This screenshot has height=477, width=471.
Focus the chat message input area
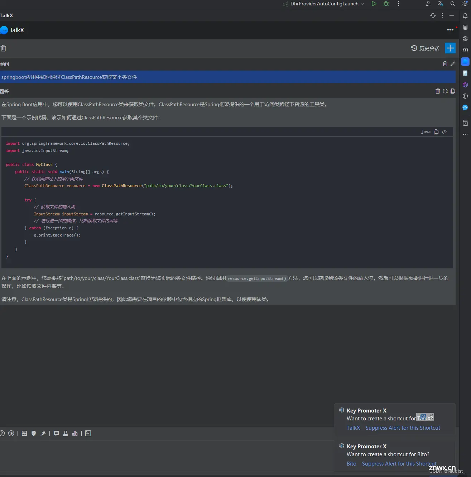(x=167, y=455)
